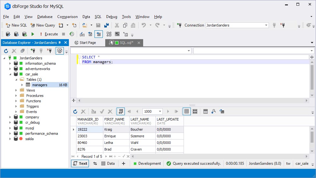Click the Redo arrow icon
The width and height of the screenshot is (316, 178).
click(157, 25)
